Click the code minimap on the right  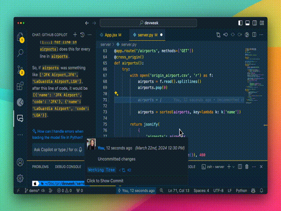(x=254, y=75)
